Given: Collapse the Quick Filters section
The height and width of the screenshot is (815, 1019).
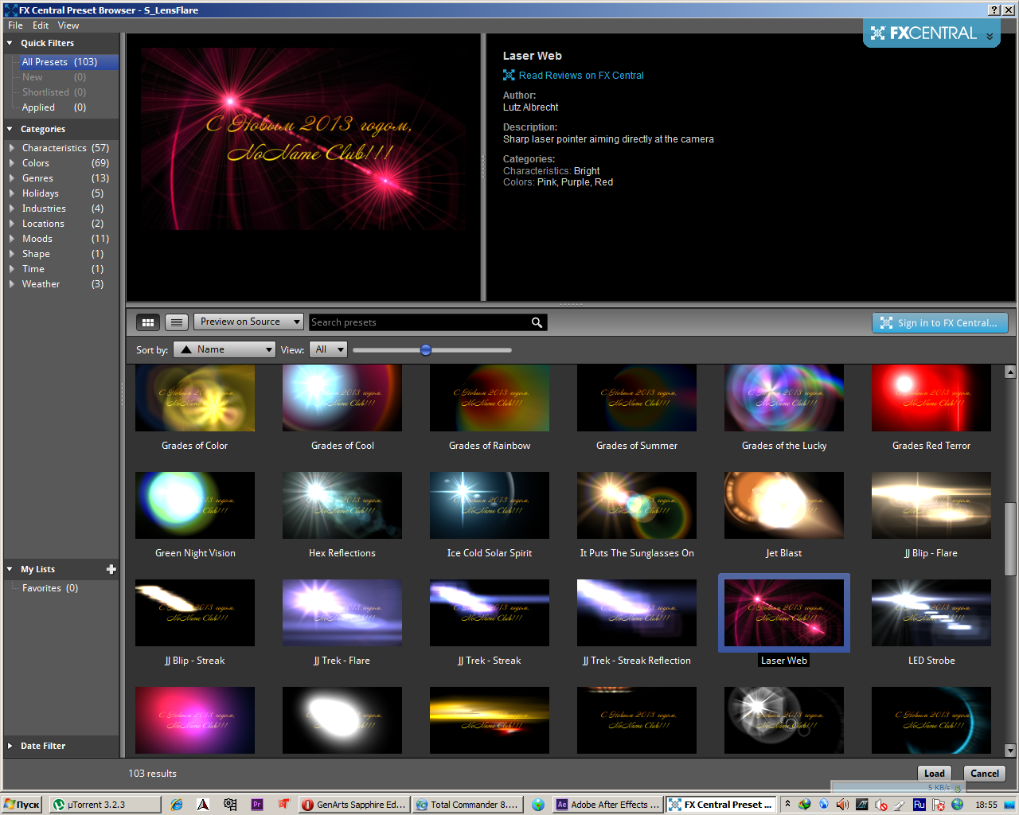Looking at the screenshot, I should tap(10, 43).
